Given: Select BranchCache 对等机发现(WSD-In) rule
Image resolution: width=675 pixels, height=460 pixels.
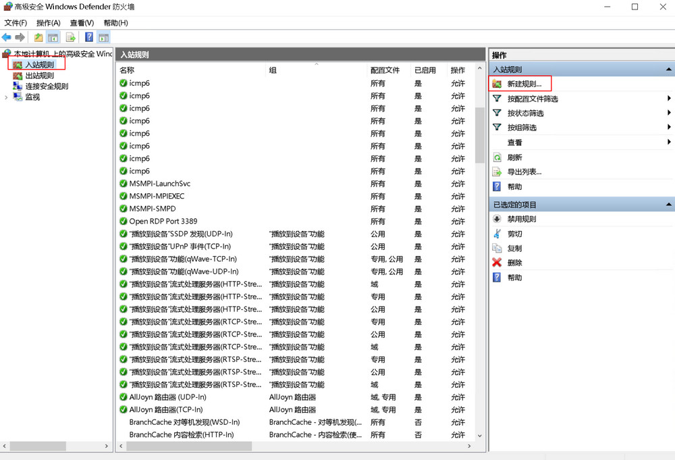Looking at the screenshot, I should click(x=184, y=422).
